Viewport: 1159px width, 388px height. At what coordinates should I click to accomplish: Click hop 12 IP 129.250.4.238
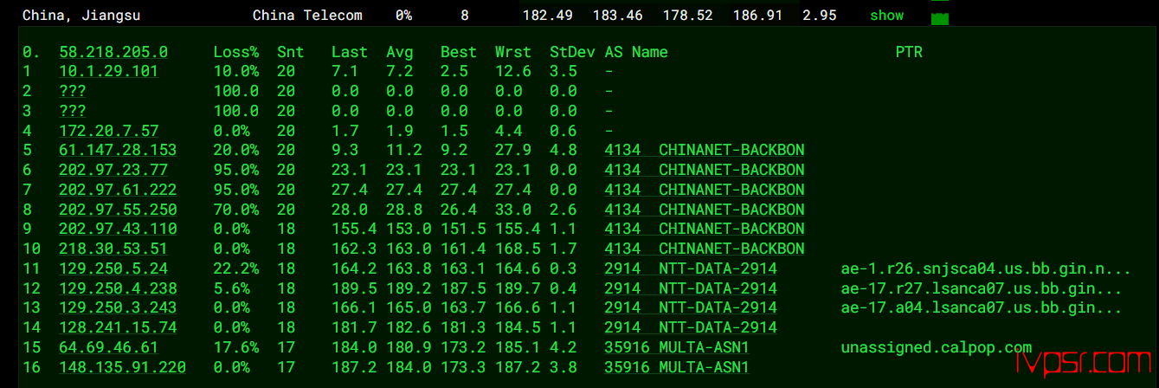[x=118, y=288]
